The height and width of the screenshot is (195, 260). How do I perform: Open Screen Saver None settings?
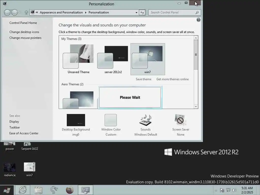click(x=181, y=125)
